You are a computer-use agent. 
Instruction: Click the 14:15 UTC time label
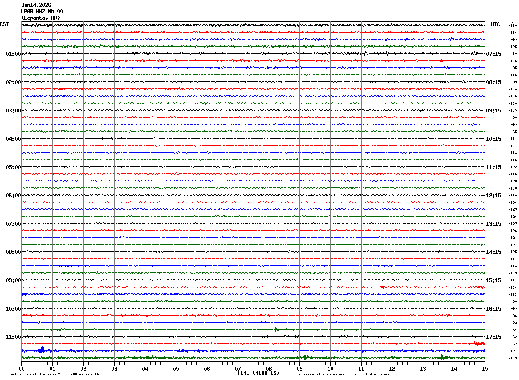pyautogui.click(x=494, y=252)
